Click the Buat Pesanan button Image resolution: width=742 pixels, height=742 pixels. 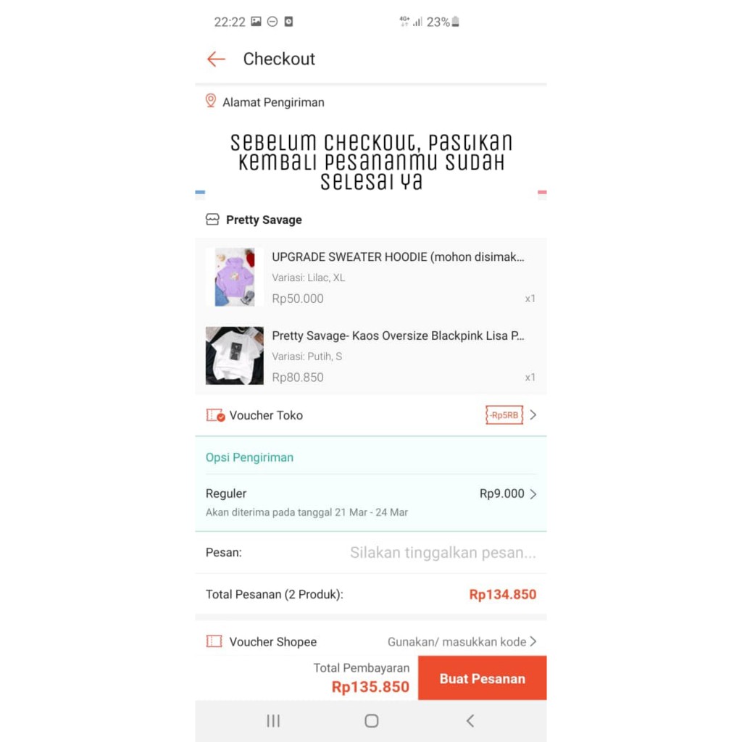coord(482,678)
